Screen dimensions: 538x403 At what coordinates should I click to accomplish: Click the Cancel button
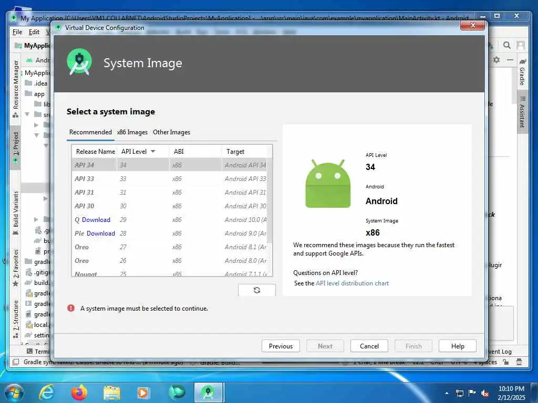coord(369,346)
